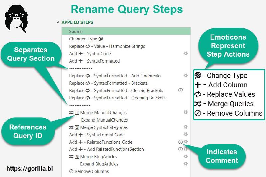Select Replace SyntaxFormatted Add Linebreaks step
266x177 pixels.
(x=126, y=76)
